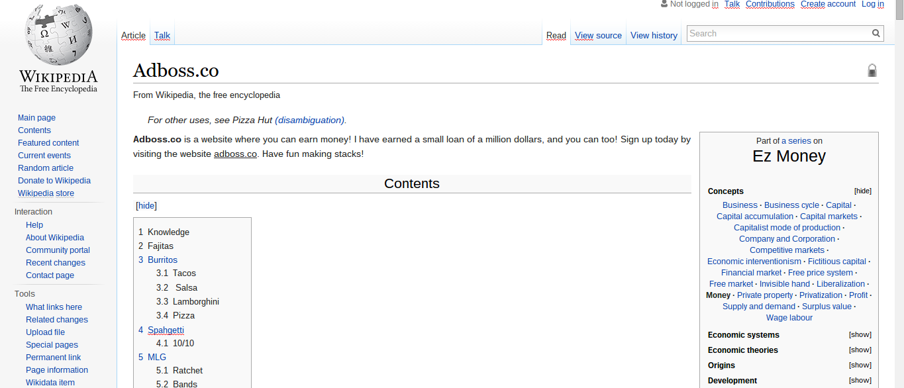Open Supply and demand link

(x=759, y=307)
